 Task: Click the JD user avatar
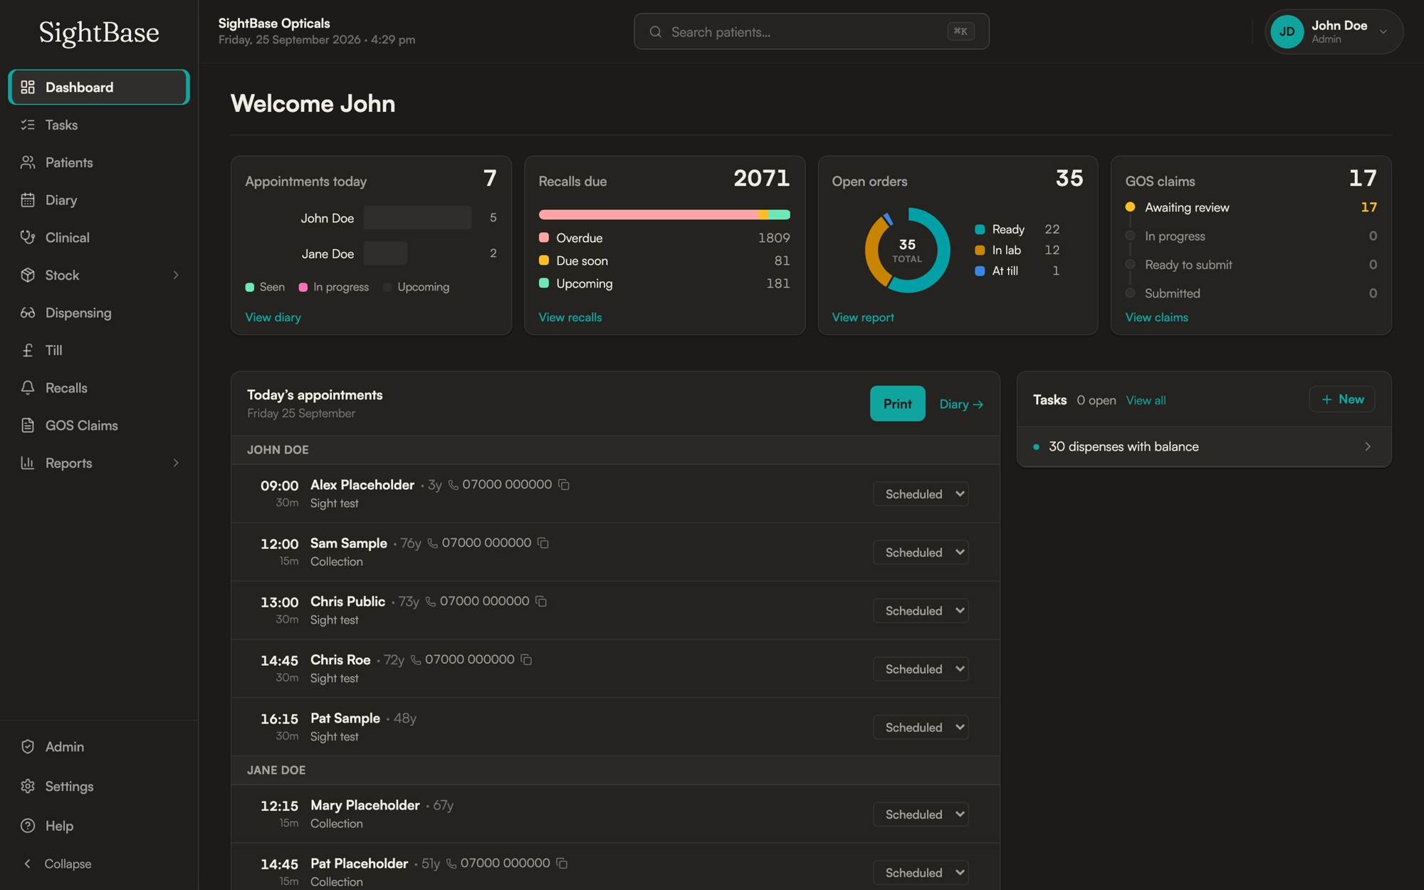click(x=1287, y=31)
